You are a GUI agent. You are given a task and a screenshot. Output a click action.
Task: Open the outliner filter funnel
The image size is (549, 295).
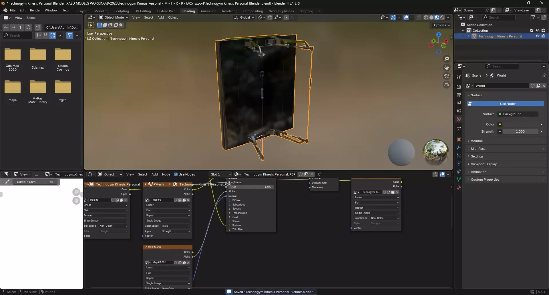coord(533,17)
